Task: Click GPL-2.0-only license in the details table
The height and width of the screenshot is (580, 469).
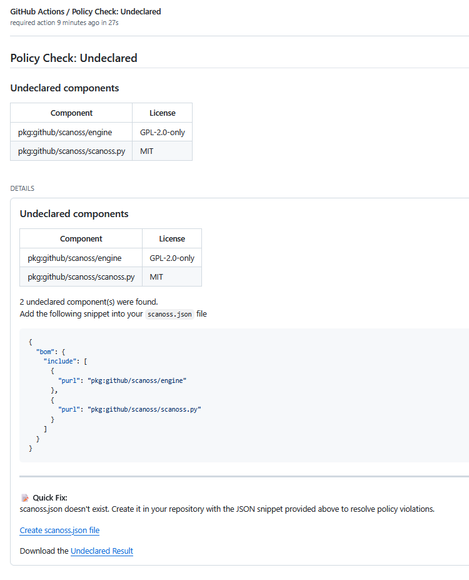Action: click(172, 258)
